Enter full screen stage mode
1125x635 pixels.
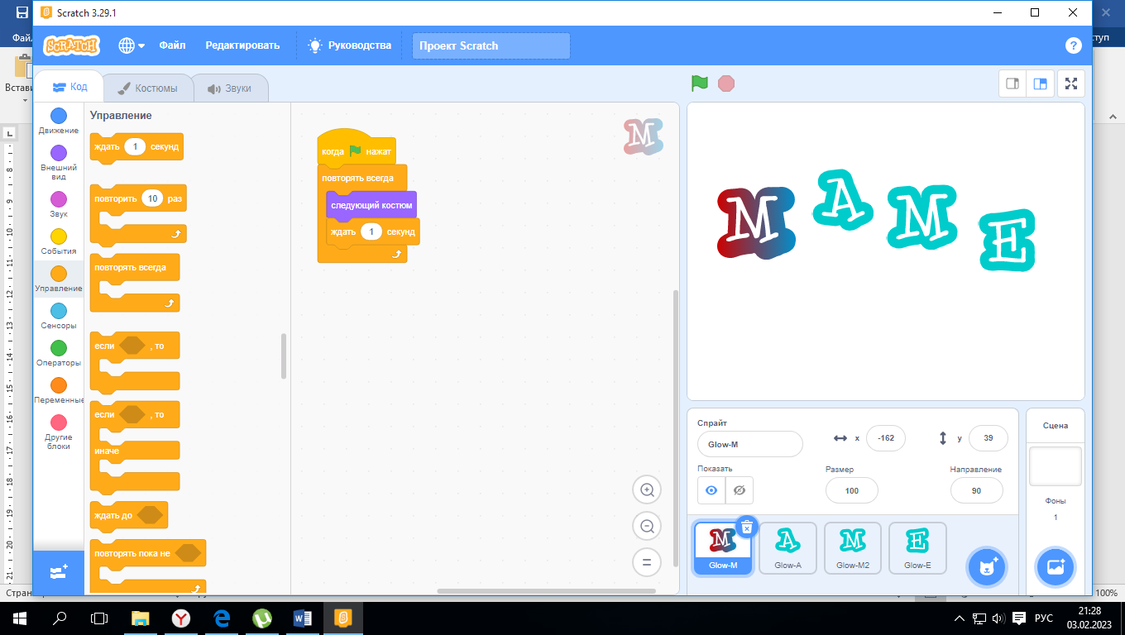pyautogui.click(x=1071, y=84)
